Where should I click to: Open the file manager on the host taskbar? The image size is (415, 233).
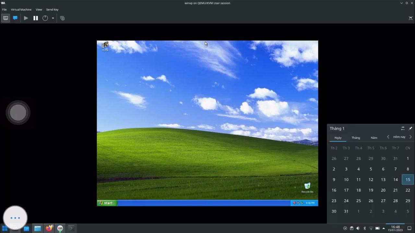[38, 228]
